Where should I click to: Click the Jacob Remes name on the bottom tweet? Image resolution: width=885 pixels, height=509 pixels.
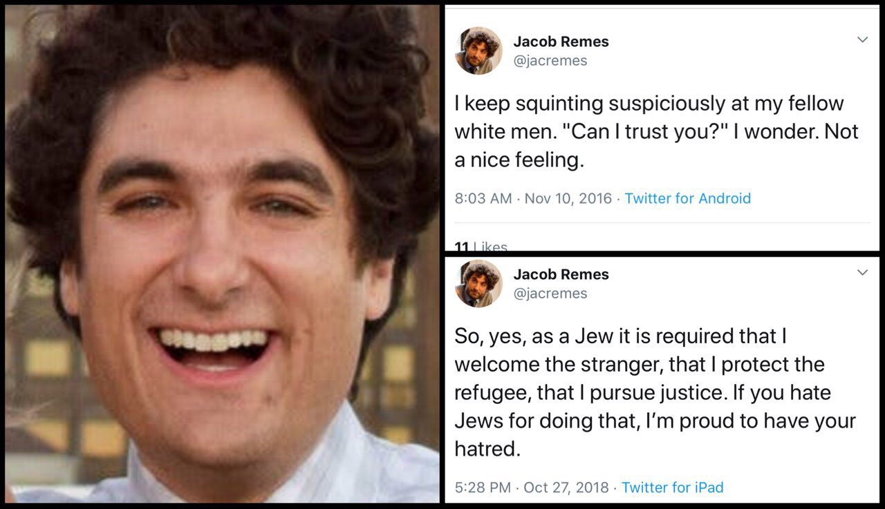click(561, 274)
